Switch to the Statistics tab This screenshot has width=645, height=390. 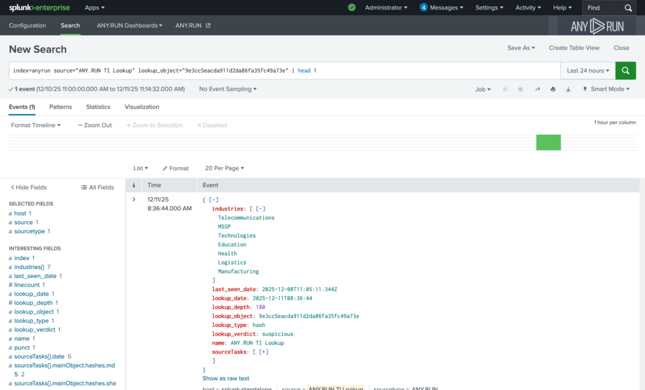coord(98,107)
